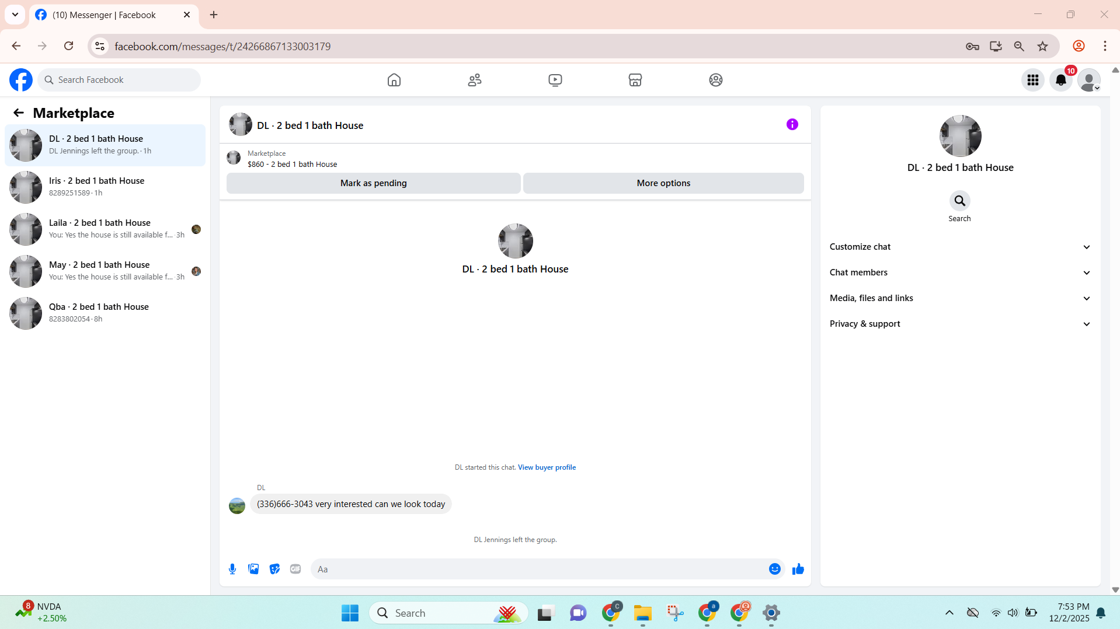Open notifications bell with 10 badge
The height and width of the screenshot is (629, 1120).
point(1061,80)
